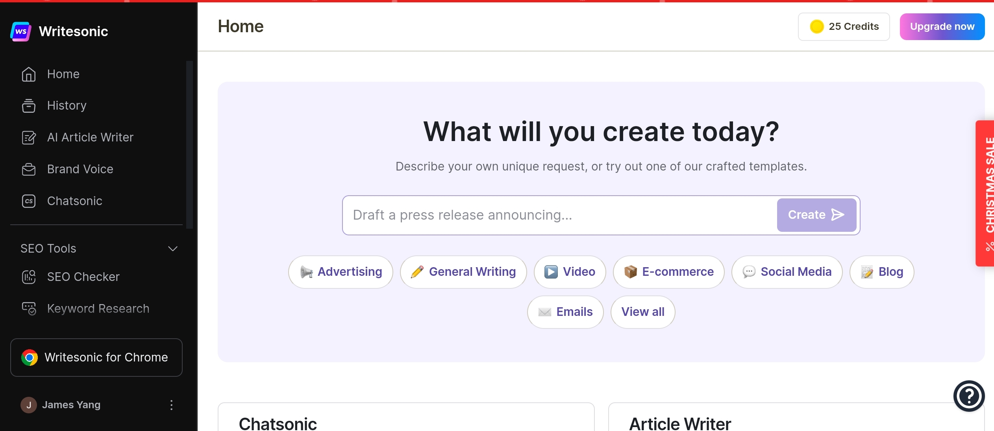Click the Writesonic logo icon
This screenshot has height=431, width=994.
coord(21,31)
